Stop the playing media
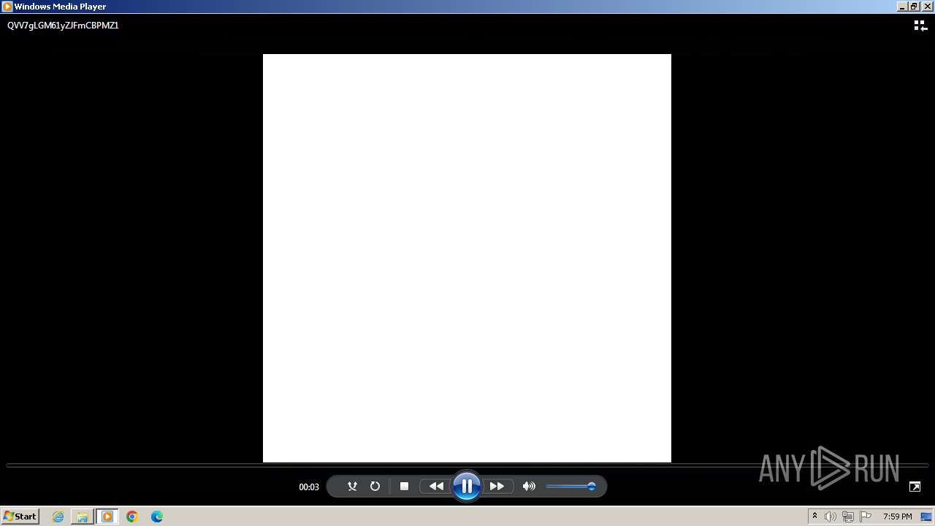The width and height of the screenshot is (935, 526). coord(404,486)
